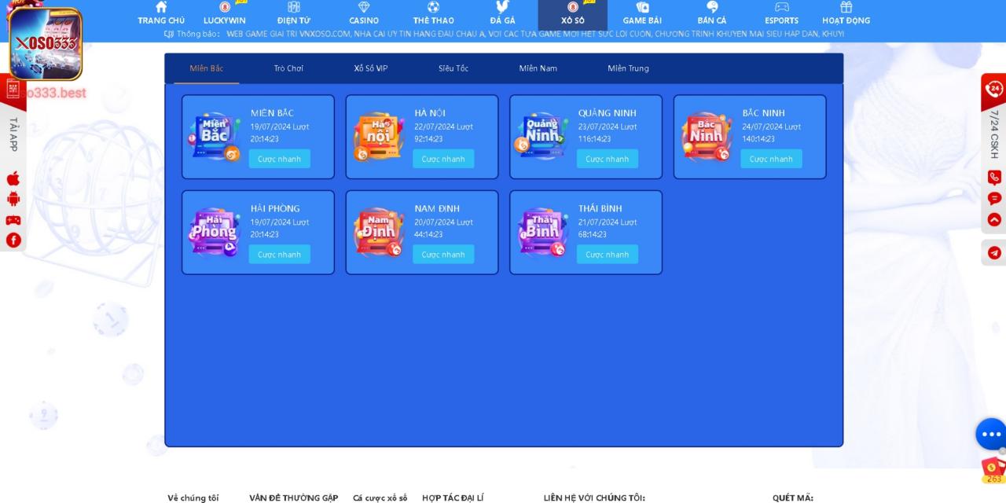The image size is (1006, 503).
Task: Open the blue chat bubble widget
Action: click(x=990, y=434)
